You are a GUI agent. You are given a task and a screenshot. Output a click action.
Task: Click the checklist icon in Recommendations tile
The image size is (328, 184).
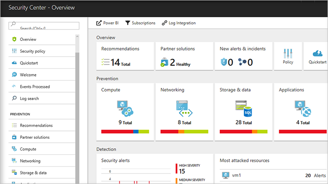(105, 62)
